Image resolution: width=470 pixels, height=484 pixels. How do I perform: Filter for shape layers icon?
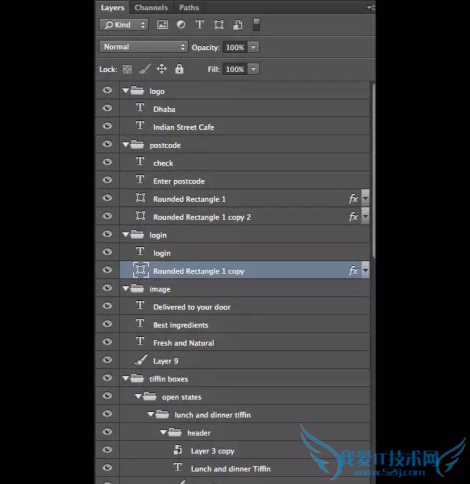(x=219, y=25)
